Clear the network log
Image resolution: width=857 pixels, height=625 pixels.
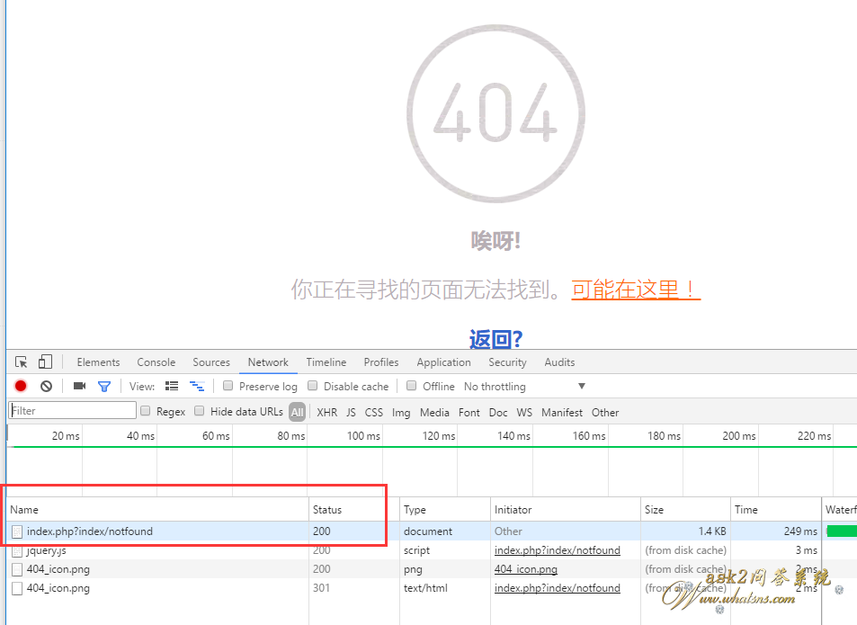(46, 387)
